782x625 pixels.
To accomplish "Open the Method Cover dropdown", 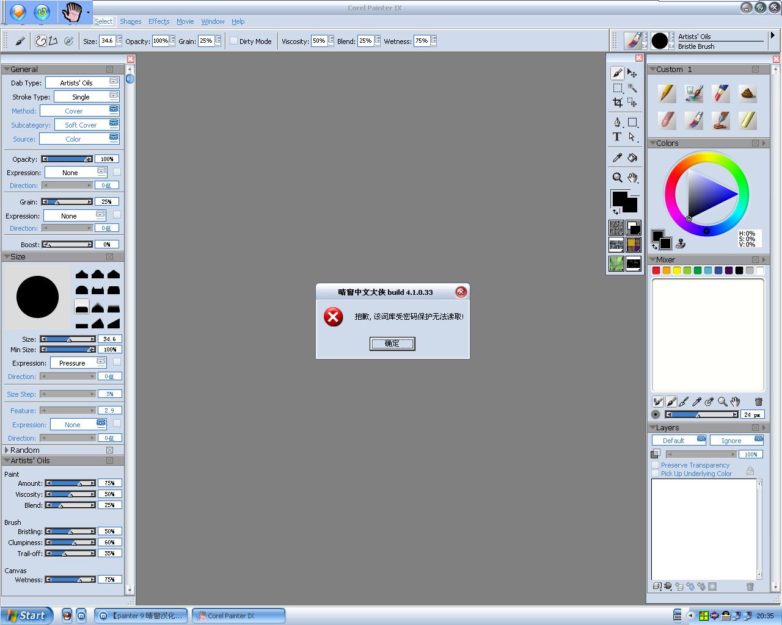I will 79,110.
